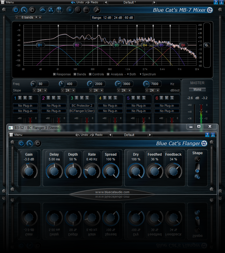Toggle the Response display checkbox
This screenshot has height=253, width=225.
point(54,74)
